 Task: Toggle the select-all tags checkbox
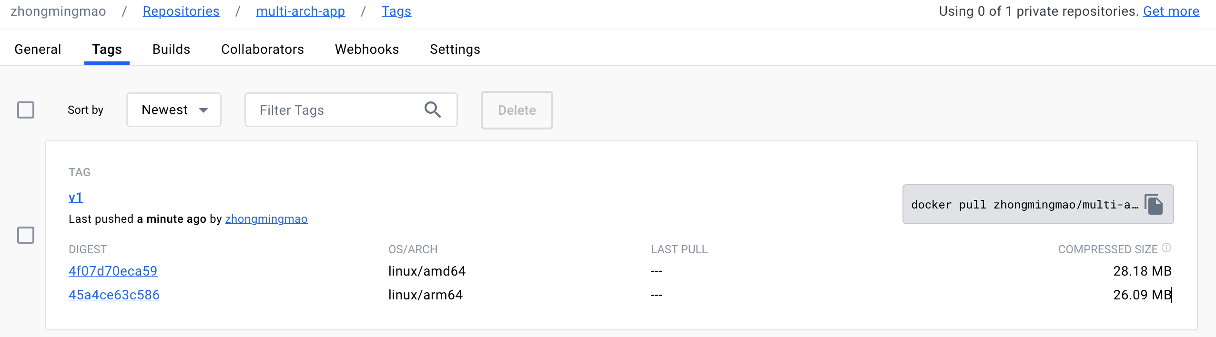pos(26,110)
